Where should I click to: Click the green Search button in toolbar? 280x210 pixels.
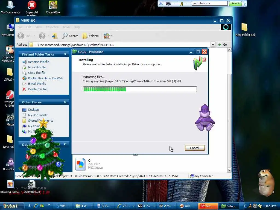click(x=235, y=3)
